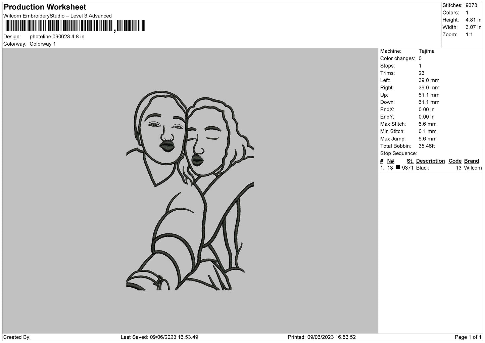Click the Color changes value 0
This screenshot has width=485, height=343.
click(x=420, y=58)
